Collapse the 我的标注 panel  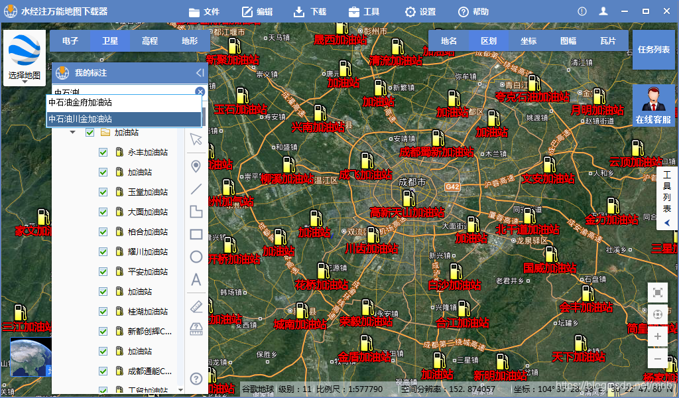(200, 73)
